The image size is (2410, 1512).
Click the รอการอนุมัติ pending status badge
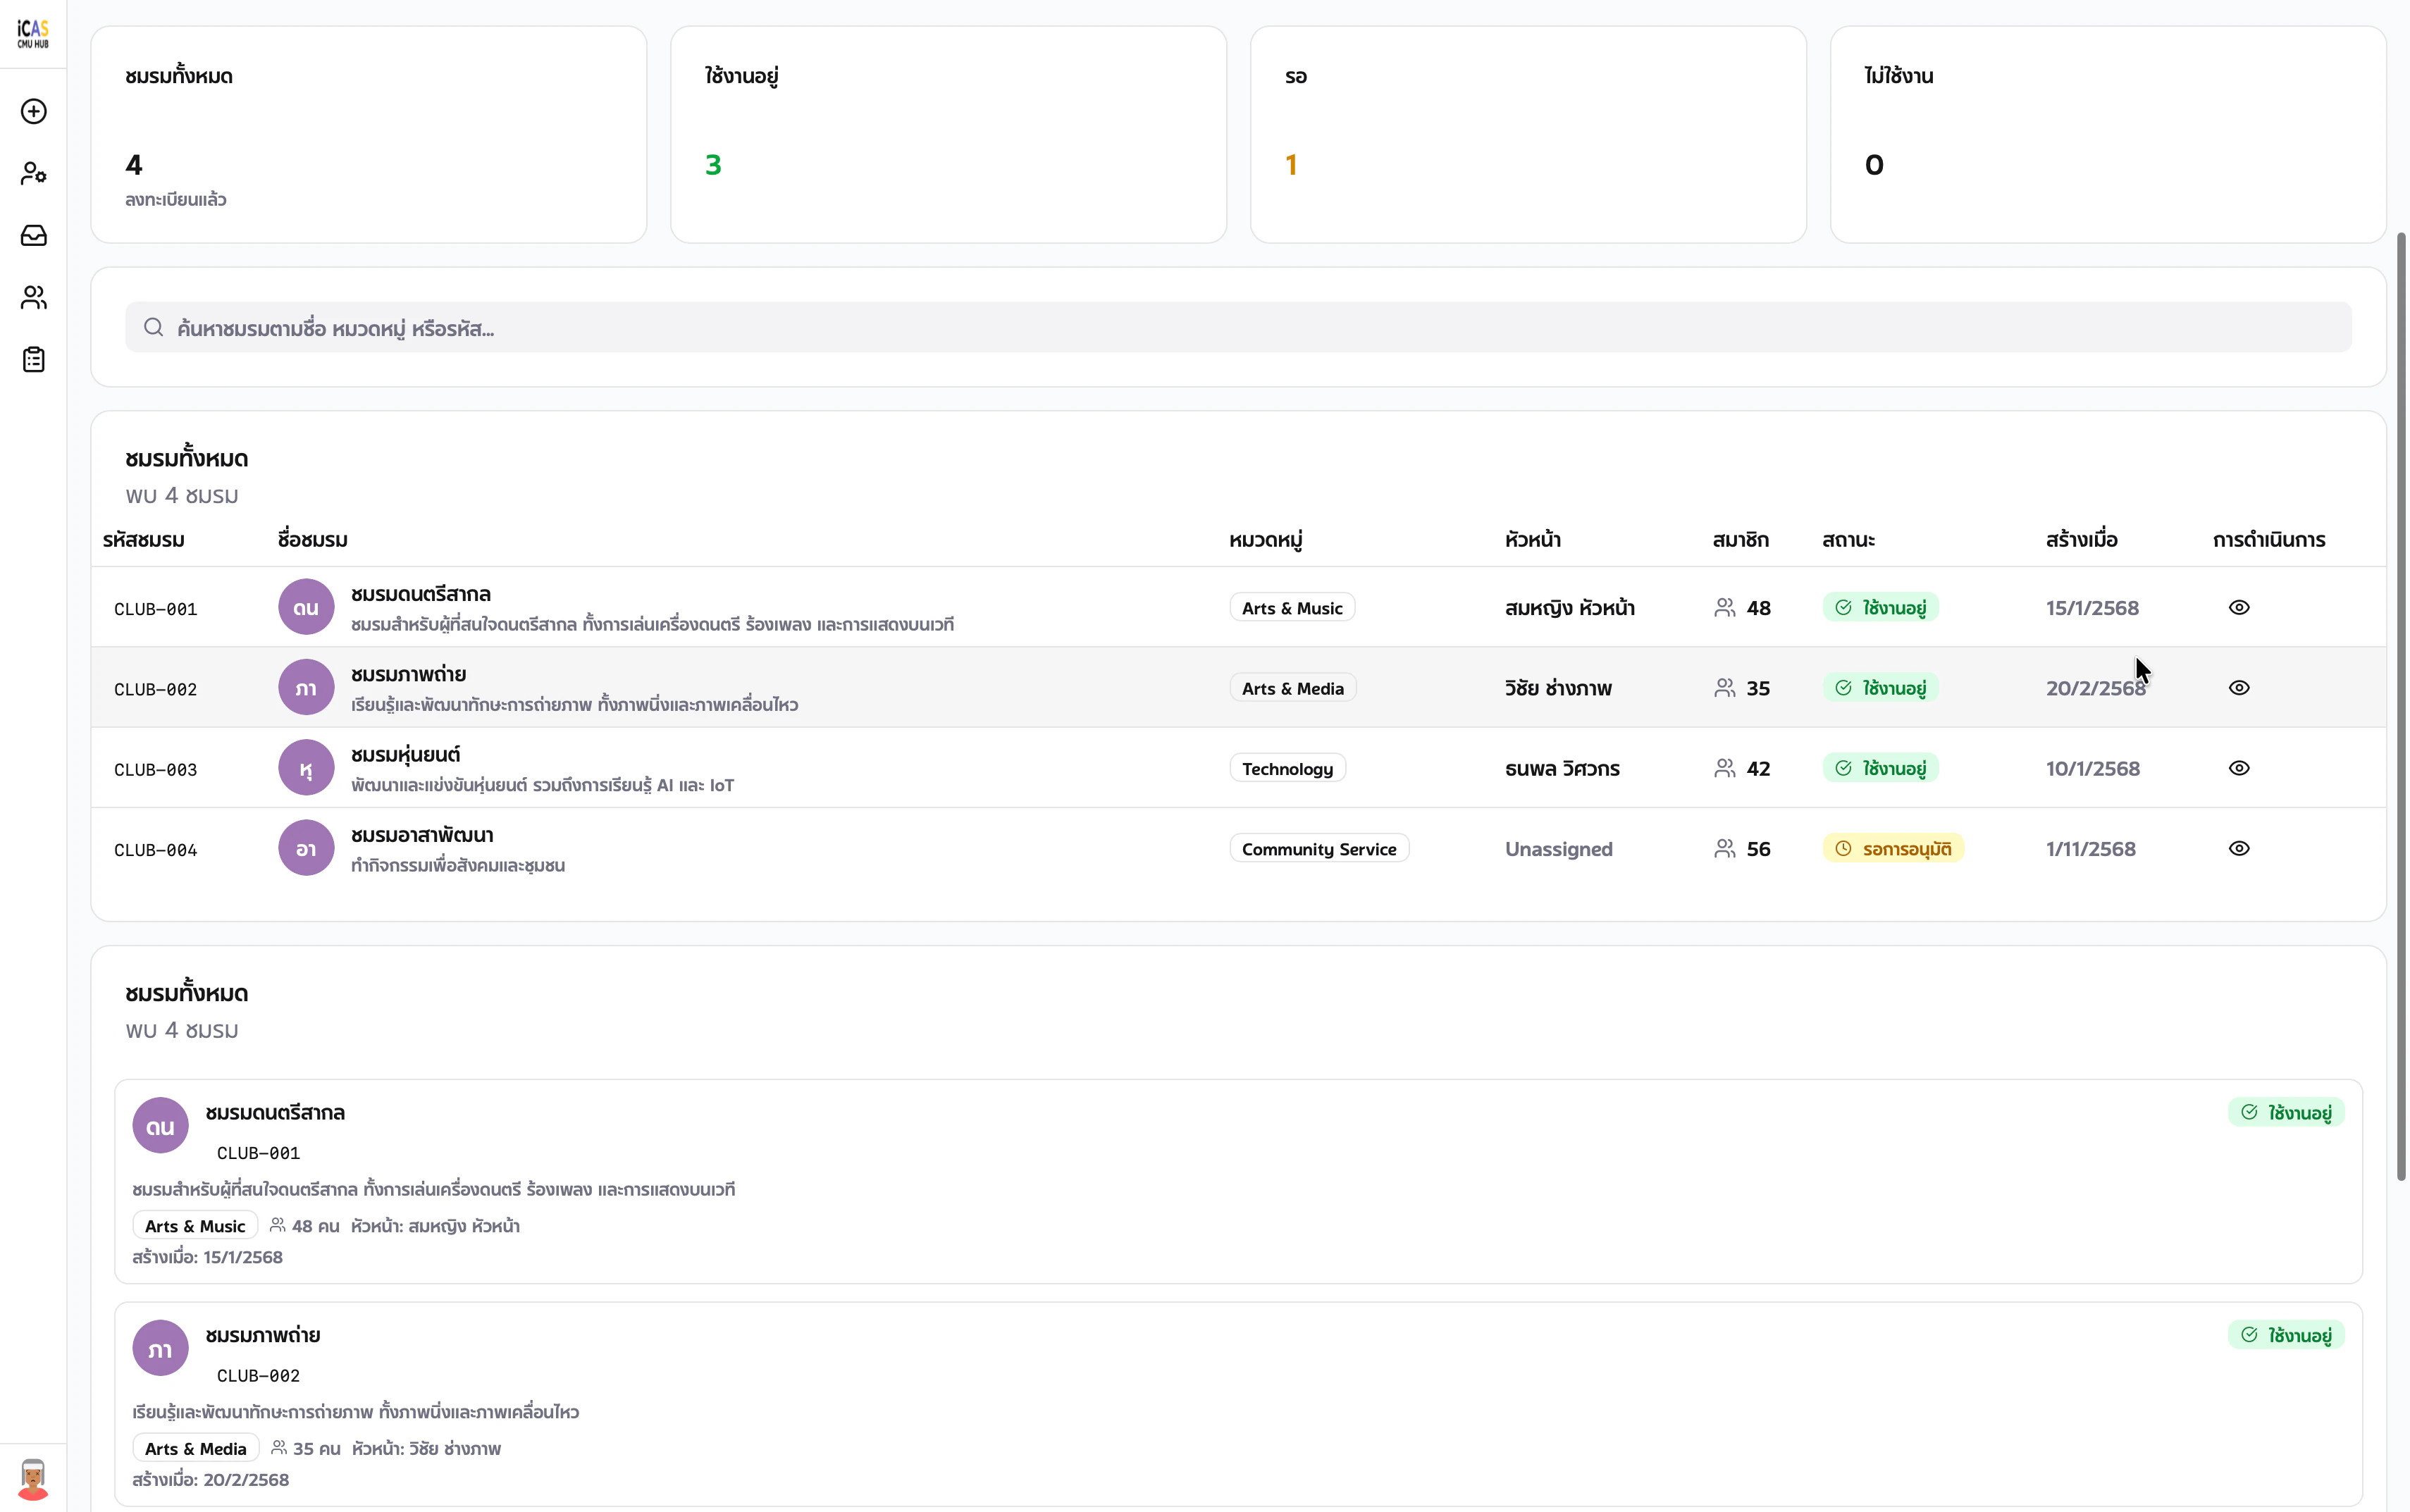point(1893,848)
